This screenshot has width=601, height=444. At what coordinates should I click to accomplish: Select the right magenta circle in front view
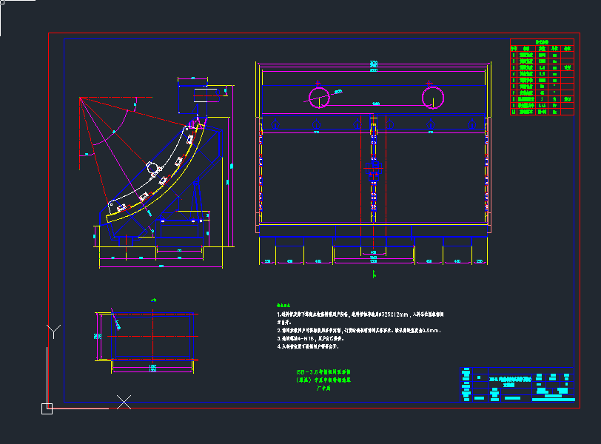[x=432, y=96]
